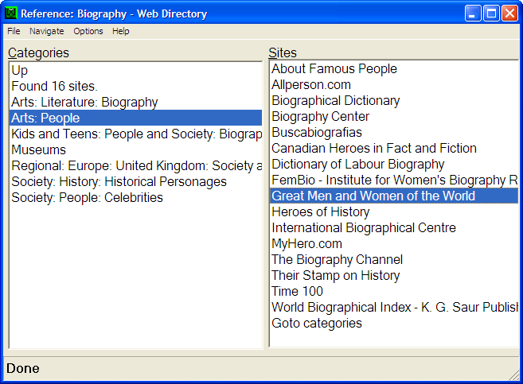Screen dimensions: 523x384
Task: Select the Museums category
Action: coord(39,149)
